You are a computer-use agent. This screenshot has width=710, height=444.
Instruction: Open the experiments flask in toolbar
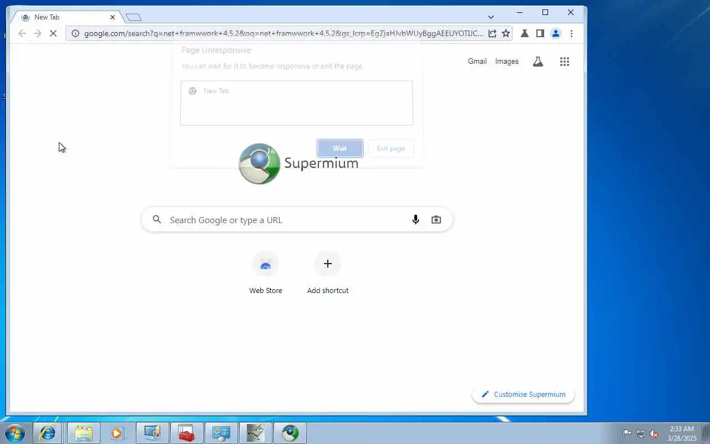pyautogui.click(x=524, y=33)
